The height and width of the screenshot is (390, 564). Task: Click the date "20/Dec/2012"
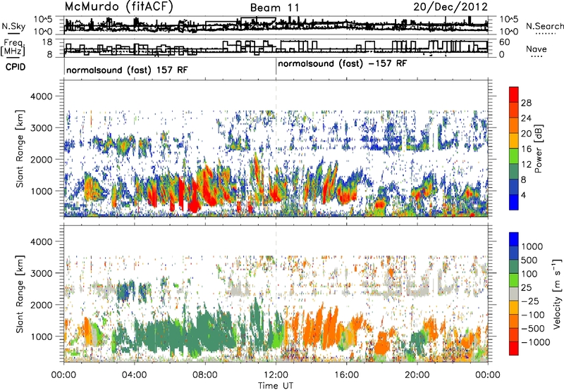[x=450, y=7]
